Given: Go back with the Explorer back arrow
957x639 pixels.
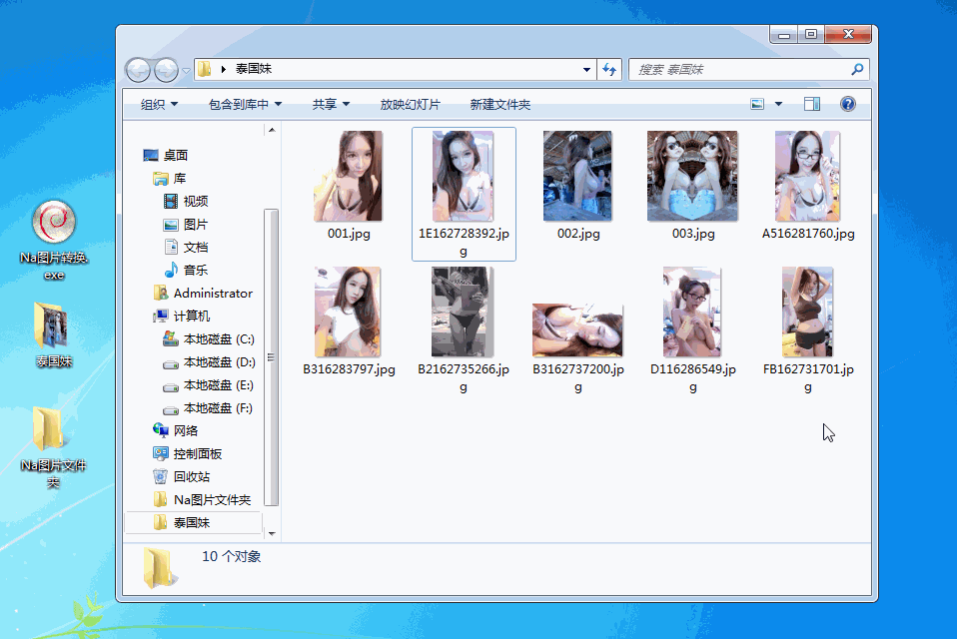Looking at the screenshot, I should 139,70.
